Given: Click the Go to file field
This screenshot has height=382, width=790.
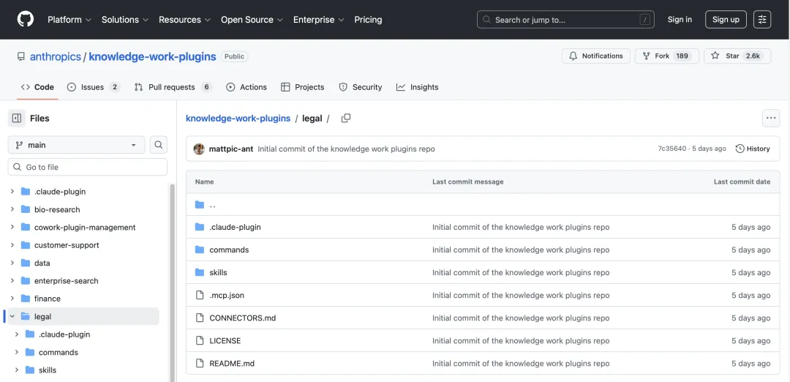Looking at the screenshot, I should (88, 167).
